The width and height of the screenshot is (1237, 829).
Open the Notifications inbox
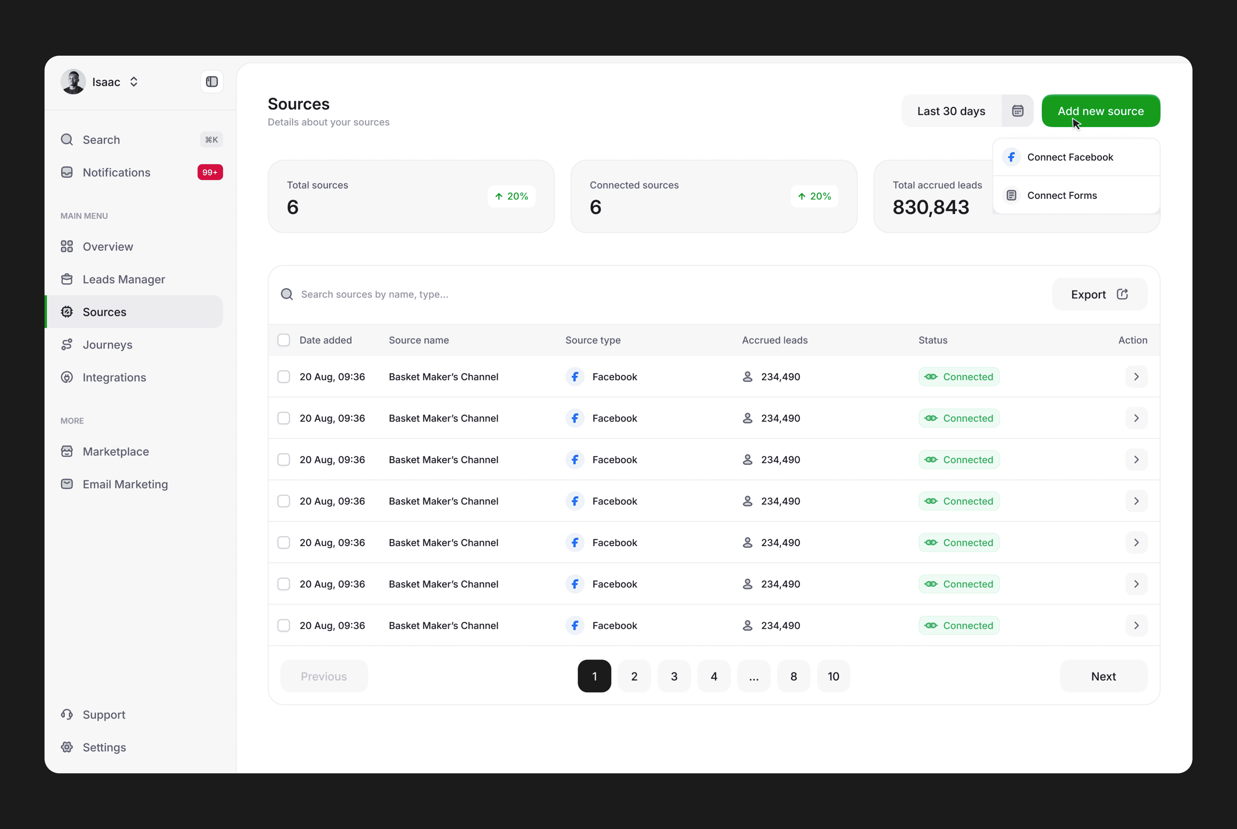pyautogui.click(x=142, y=172)
